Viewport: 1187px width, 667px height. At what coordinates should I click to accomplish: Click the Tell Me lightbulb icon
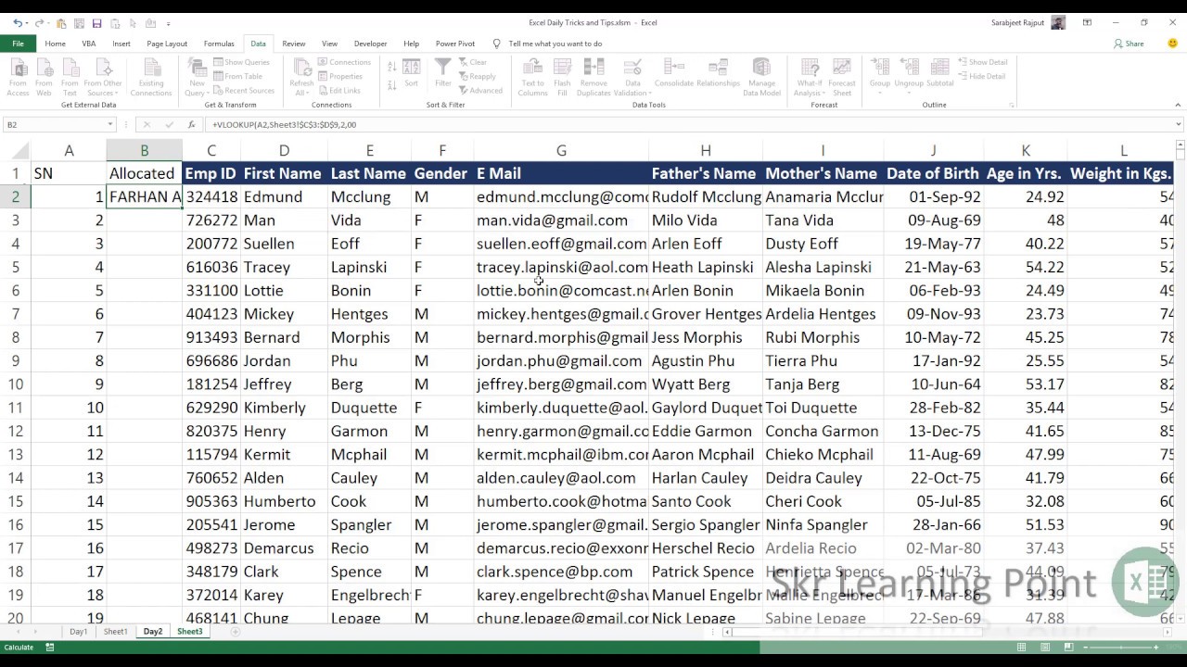tap(497, 44)
